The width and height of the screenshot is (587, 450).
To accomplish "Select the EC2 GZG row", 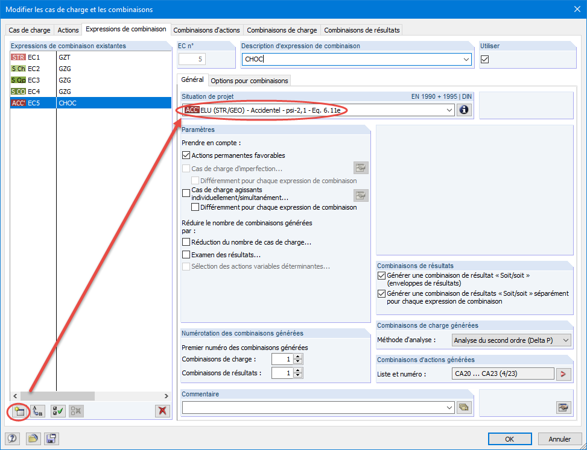I will pos(90,69).
